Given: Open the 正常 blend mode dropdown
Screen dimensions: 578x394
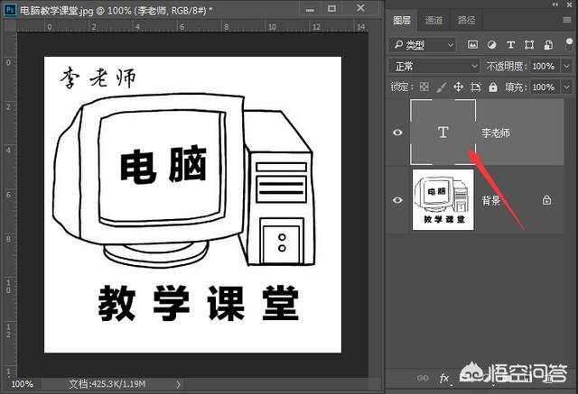Looking at the screenshot, I should [434, 66].
